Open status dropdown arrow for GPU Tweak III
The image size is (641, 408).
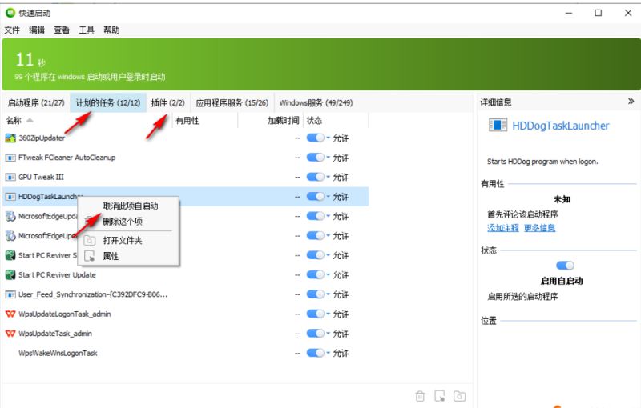click(x=328, y=177)
